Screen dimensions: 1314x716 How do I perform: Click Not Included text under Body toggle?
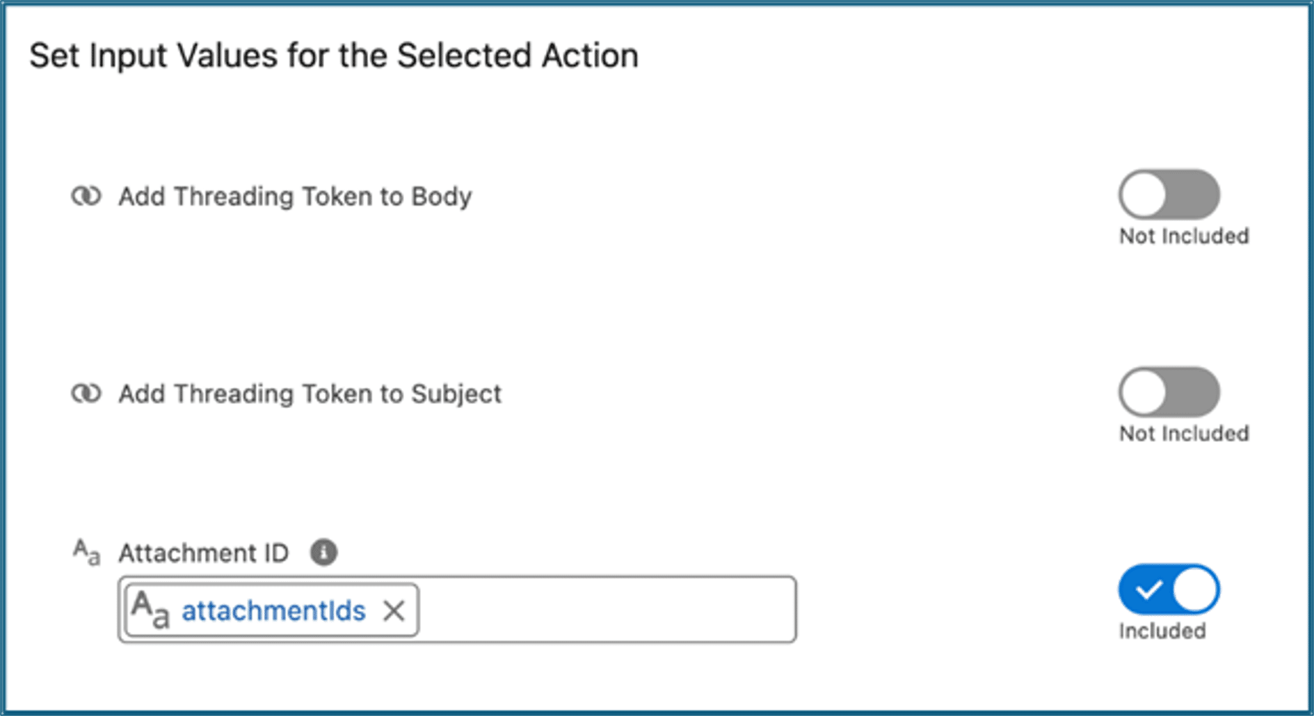pos(1184,236)
